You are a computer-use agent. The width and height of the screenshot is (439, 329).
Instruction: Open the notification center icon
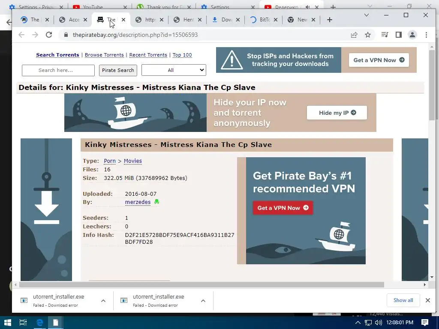coord(425,322)
